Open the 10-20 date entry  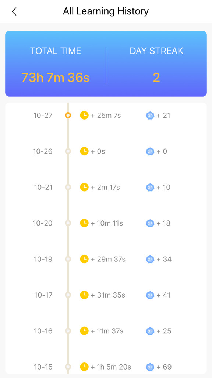click(43, 223)
